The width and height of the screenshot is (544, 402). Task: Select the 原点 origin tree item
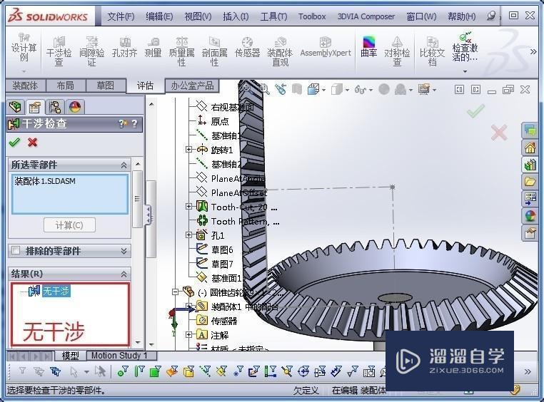coord(220,121)
